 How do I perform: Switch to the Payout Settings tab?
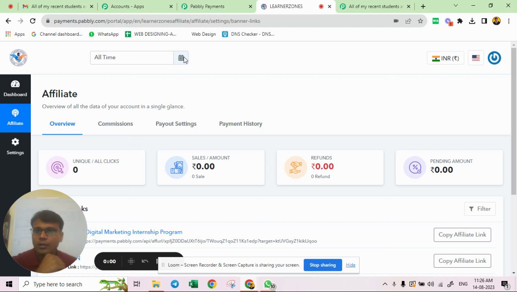pos(176,124)
